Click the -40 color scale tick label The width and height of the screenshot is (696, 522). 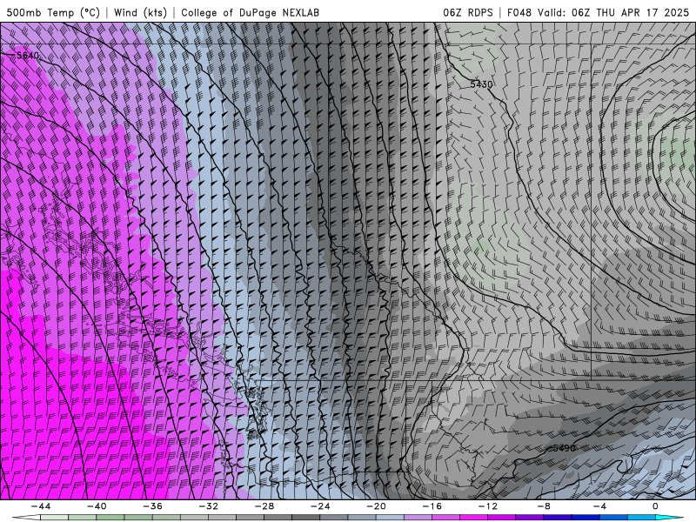(97, 506)
